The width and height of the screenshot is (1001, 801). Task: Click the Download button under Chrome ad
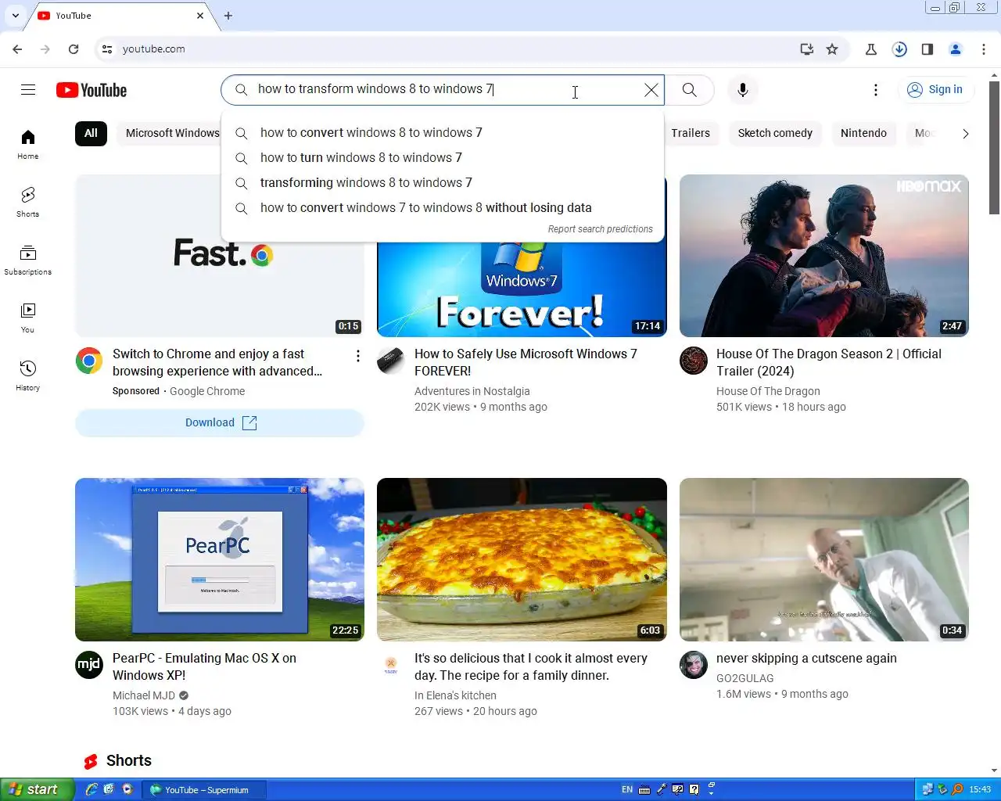220,422
